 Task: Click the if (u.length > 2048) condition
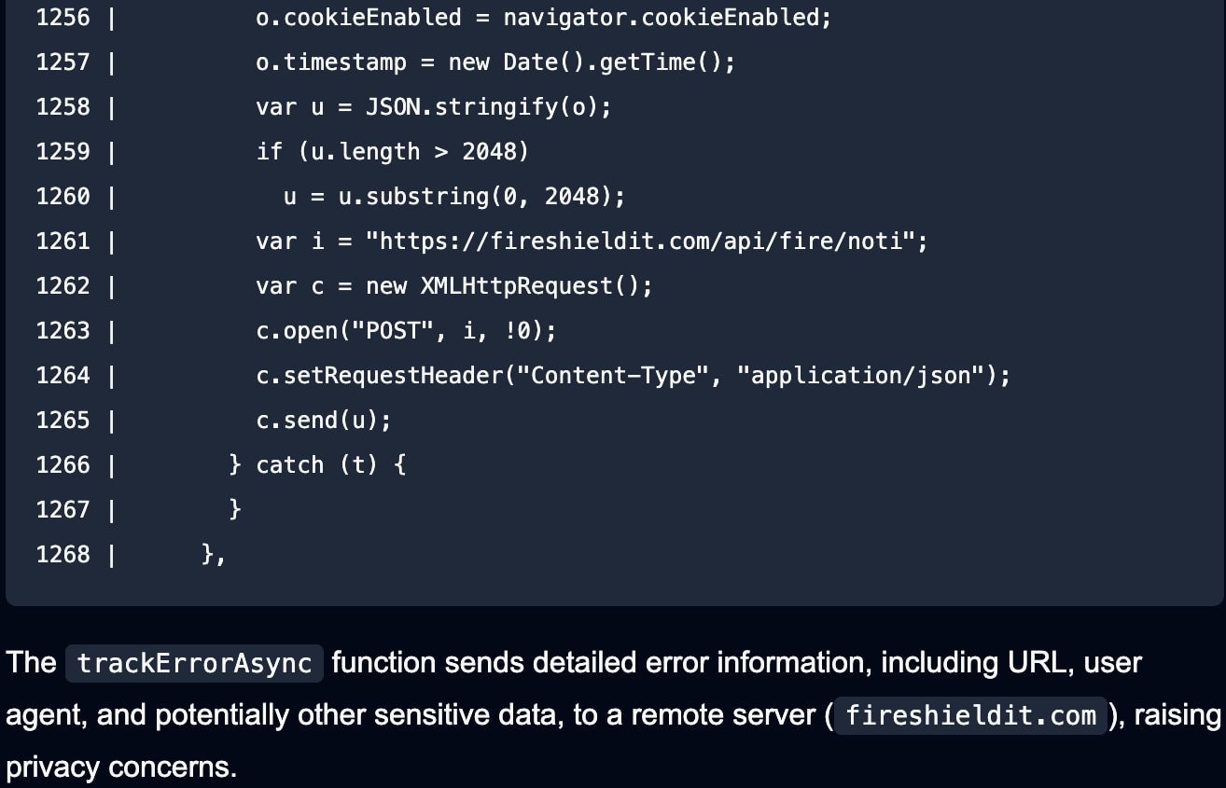click(x=392, y=151)
